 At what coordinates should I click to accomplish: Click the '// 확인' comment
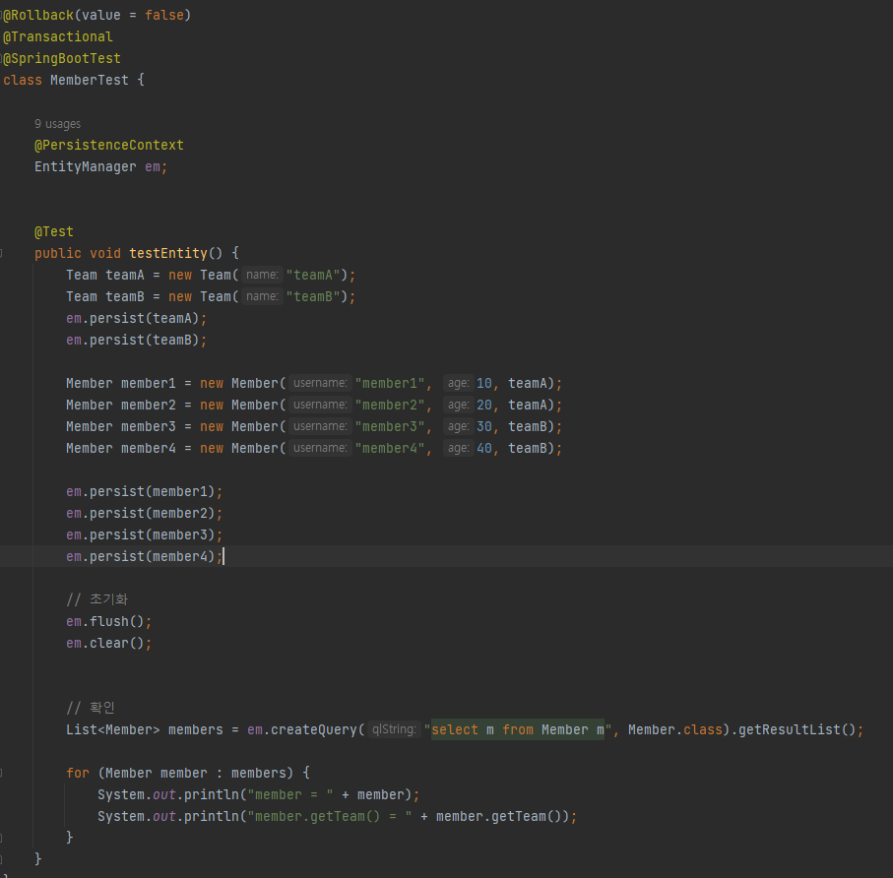click(91, 708)
